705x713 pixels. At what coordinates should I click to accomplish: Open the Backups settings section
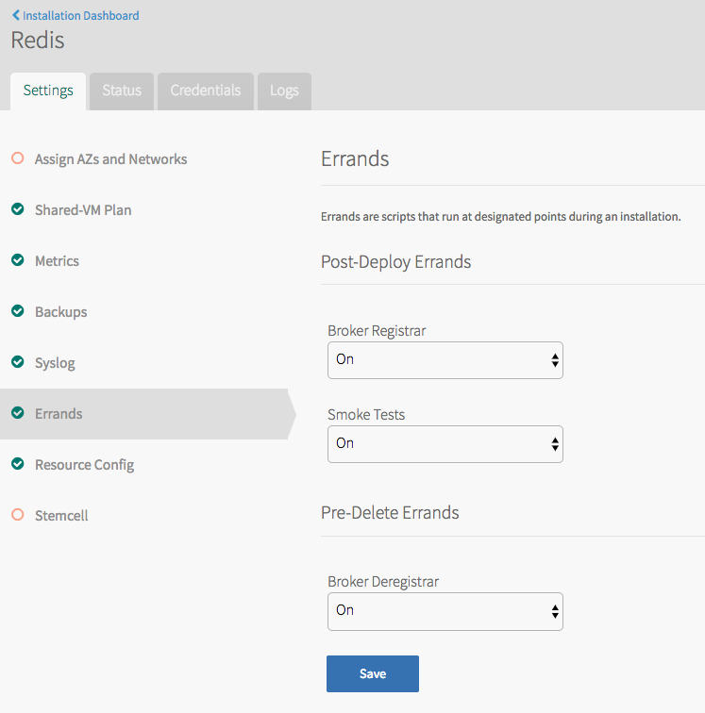pos(61,312)
